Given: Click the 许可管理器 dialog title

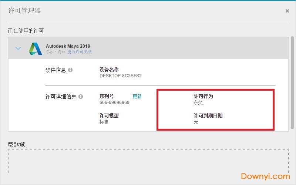Looking at the screenshot, I should 24,11.
